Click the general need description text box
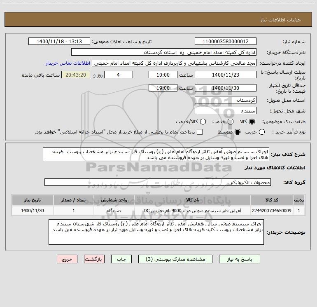The image size is (317, 307). click(156, 154)
